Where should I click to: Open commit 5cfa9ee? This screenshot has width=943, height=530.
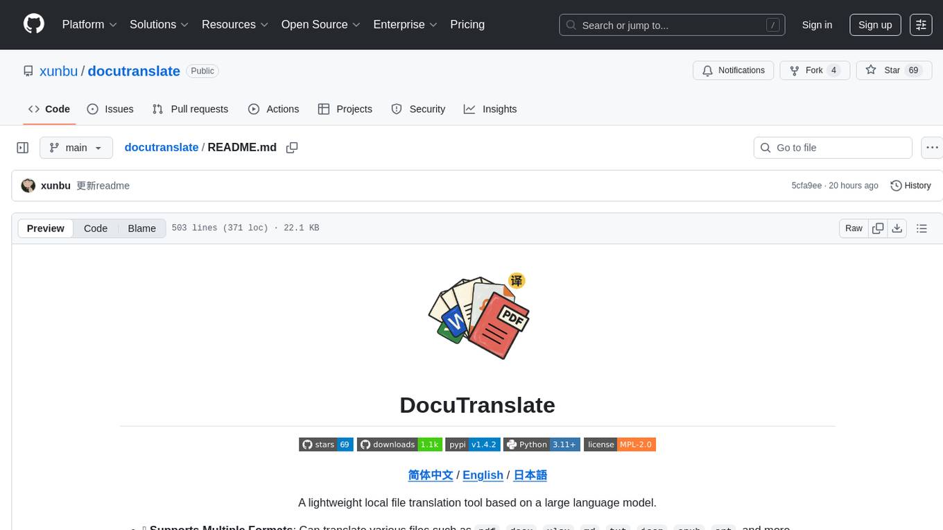[x=806, y=185]
